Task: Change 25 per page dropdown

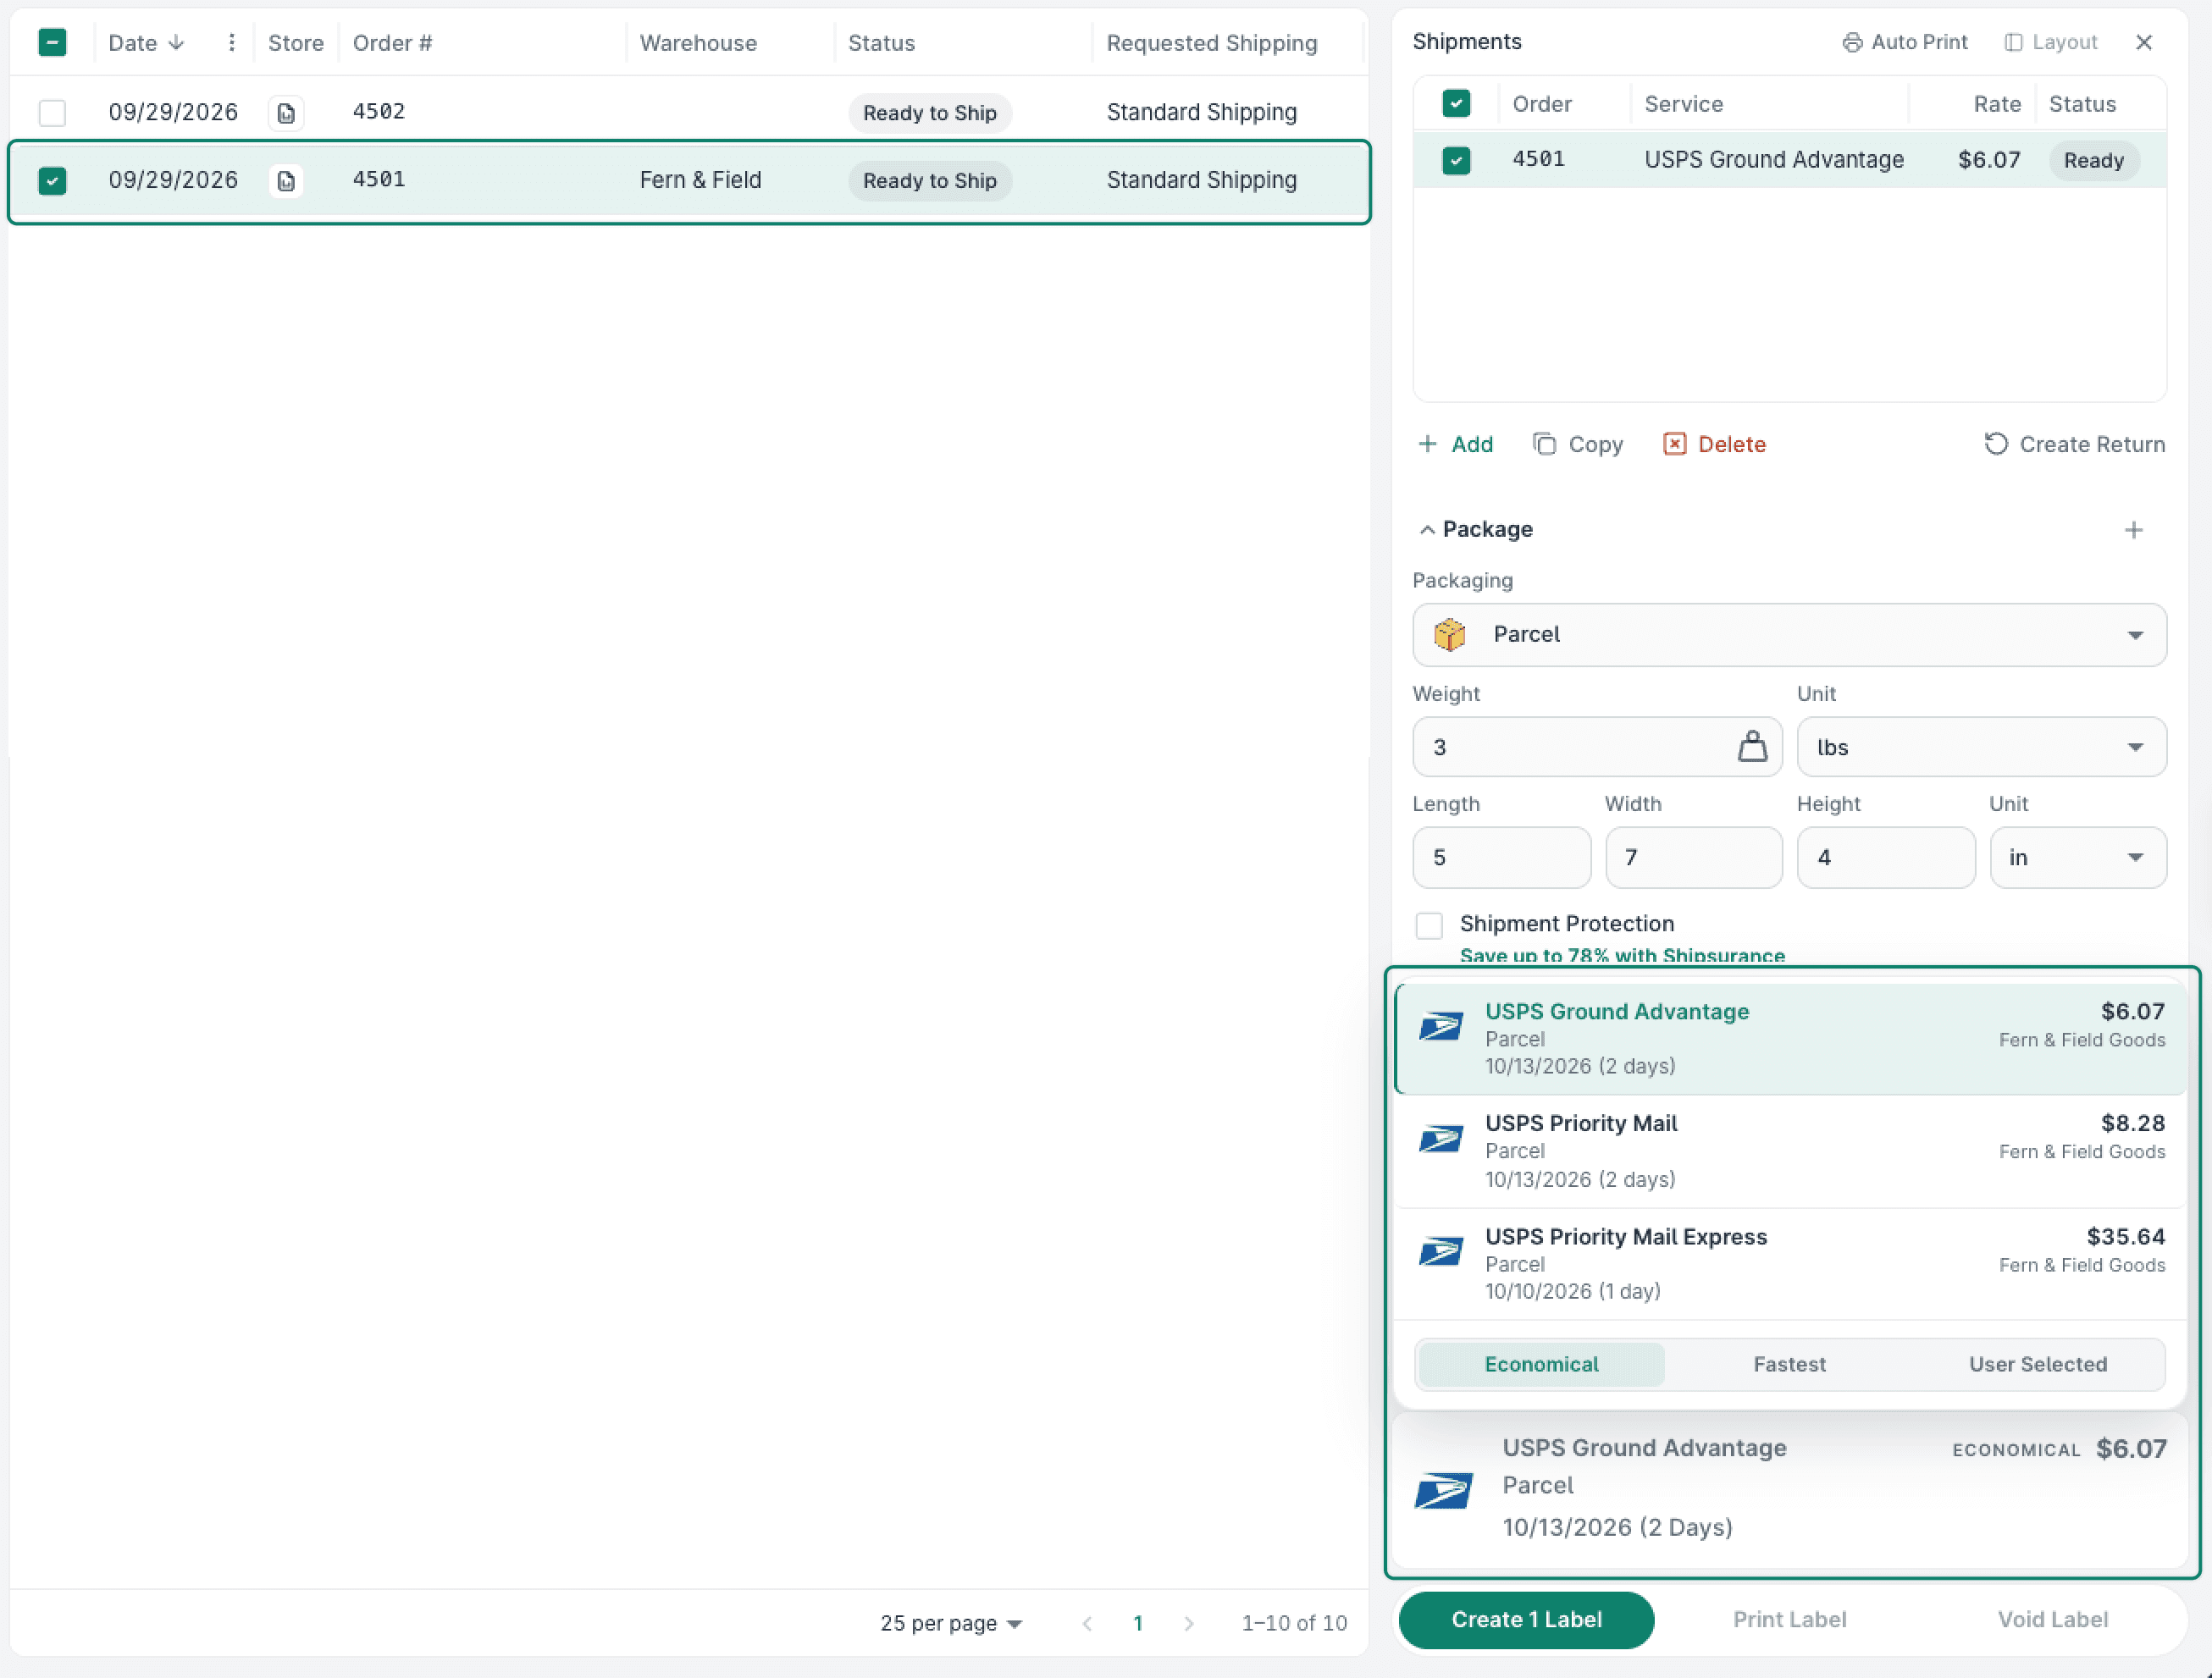Action: click(x=950, y=1623)
